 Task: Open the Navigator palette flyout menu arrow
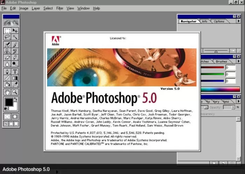coord(239,21)
